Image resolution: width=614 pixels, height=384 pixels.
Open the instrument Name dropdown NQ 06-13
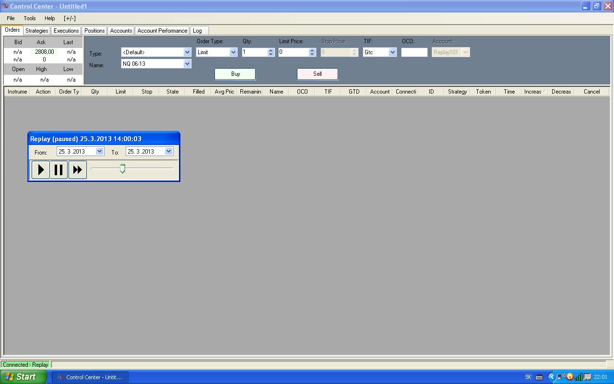click(187, 64)
